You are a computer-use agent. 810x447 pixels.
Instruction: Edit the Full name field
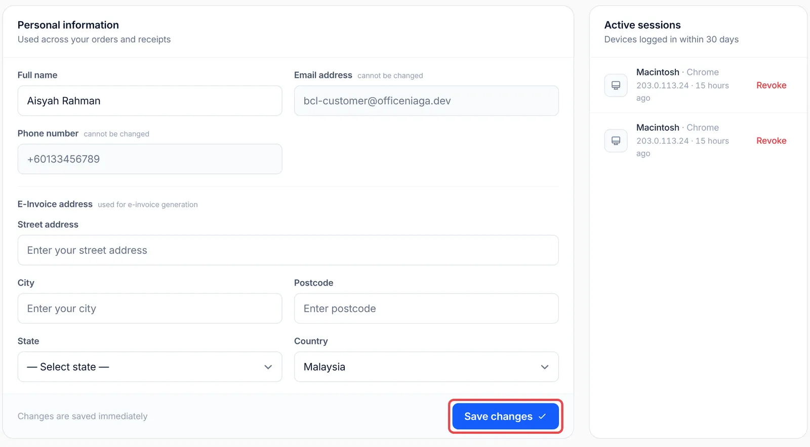[x=150, y=101]
